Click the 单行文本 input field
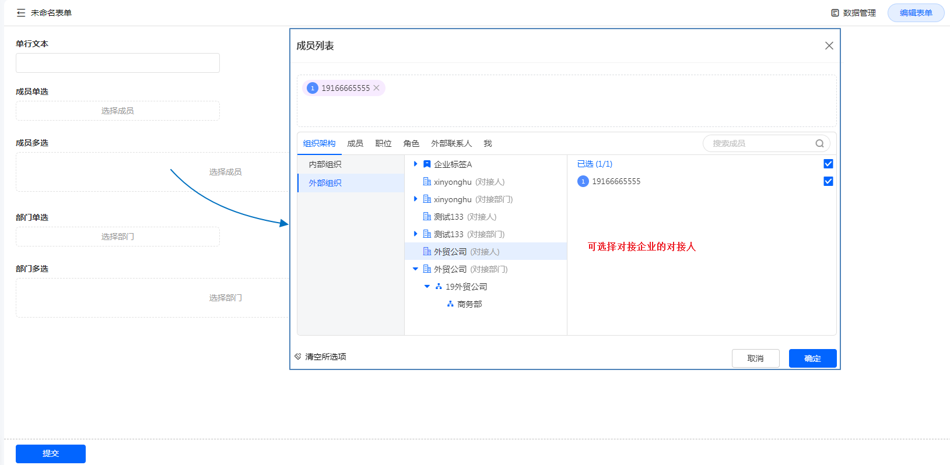Image resolution: width=950 pixels, height=465 pixels. click(x=118, y=63)
